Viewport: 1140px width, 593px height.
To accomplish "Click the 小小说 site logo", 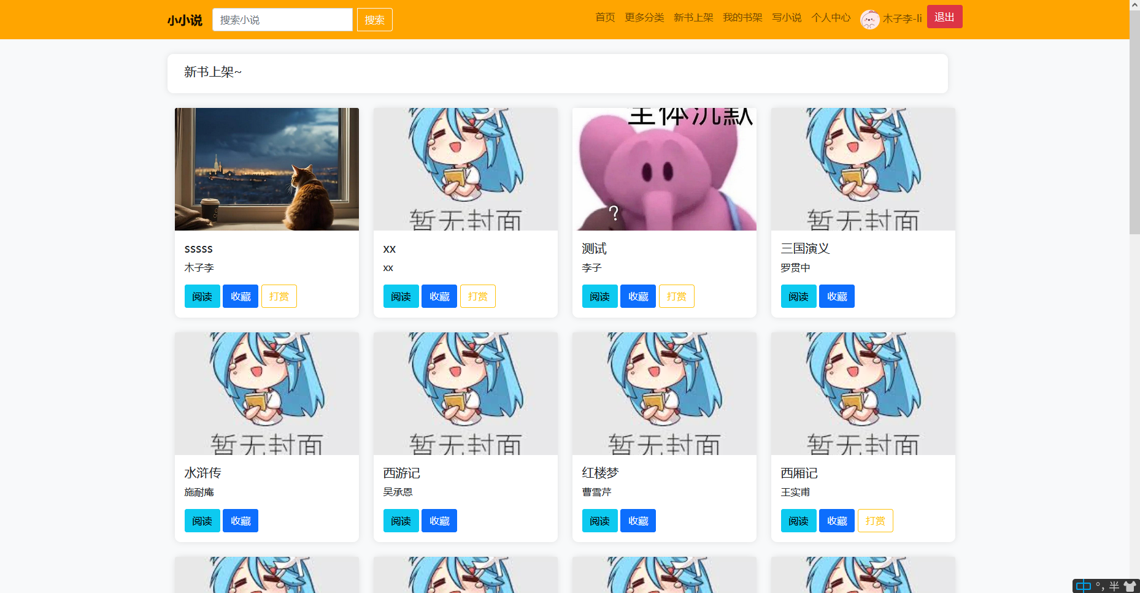I will pos(184,20).
